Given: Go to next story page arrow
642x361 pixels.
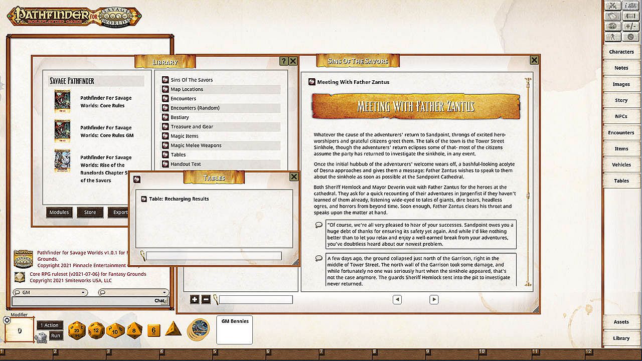Looking at the screenshot, I should click(434, 299).
